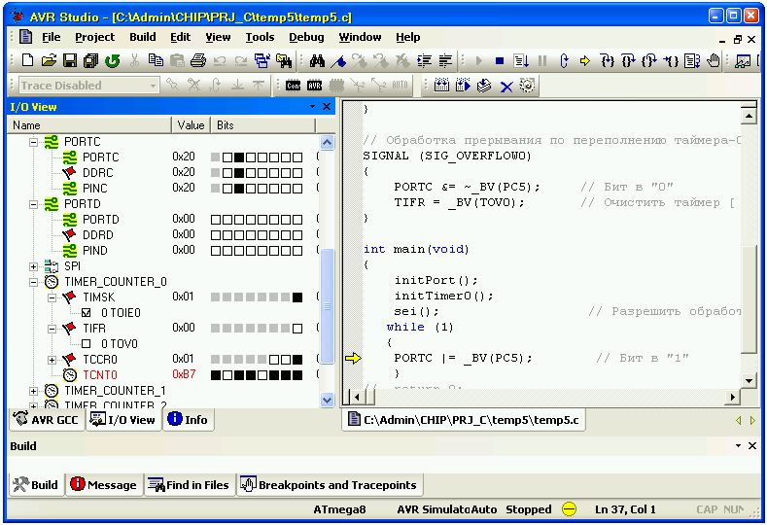Click the Step Over debug icon
Viewport: 767px width, 525px height.
628,60
